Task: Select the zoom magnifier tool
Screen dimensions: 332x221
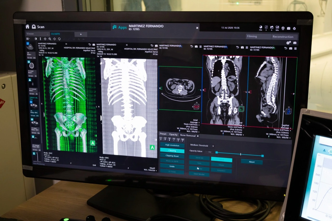Action: click(50, 39)
